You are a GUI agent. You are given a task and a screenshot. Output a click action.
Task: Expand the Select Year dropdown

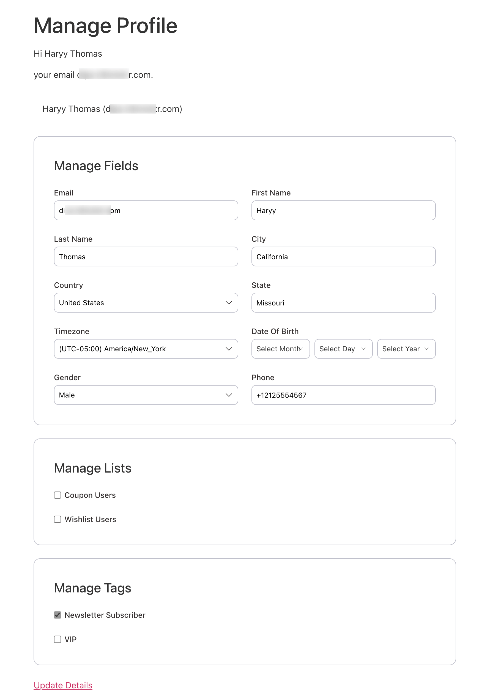406,349
